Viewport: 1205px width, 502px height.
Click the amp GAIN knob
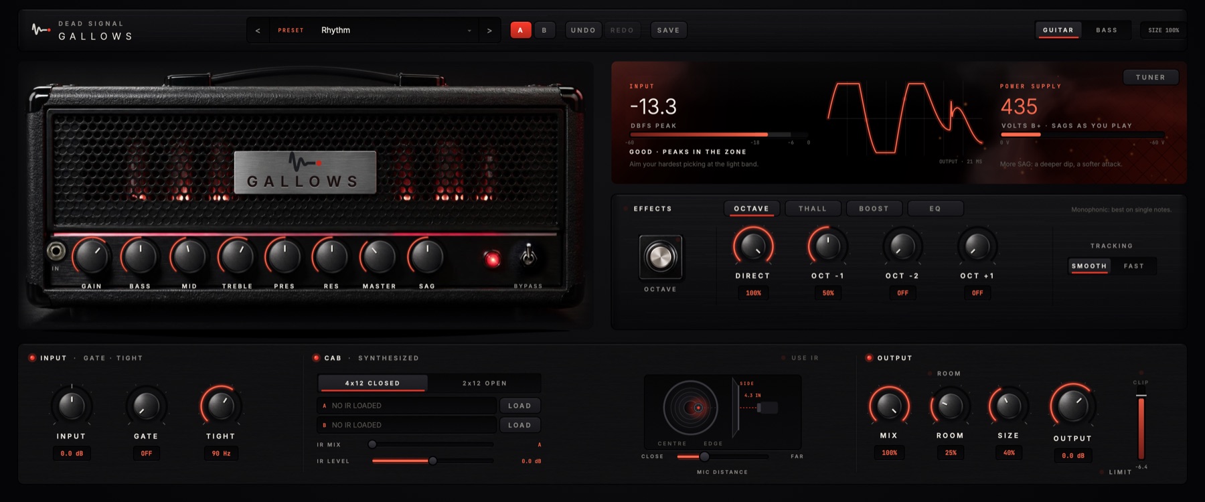(91, 256)
